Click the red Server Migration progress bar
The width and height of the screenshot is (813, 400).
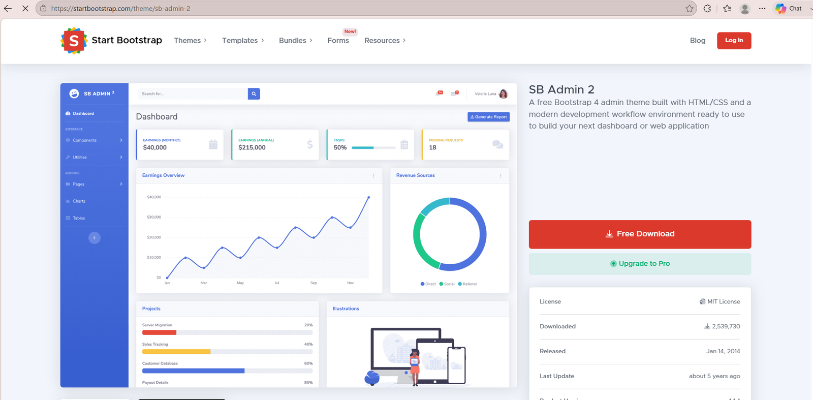[159, 332]
